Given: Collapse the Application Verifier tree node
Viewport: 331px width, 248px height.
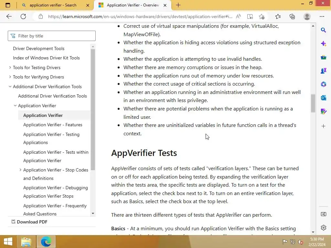Looking at the screenshot, I should pyautogui.click(x=15, y=106).
